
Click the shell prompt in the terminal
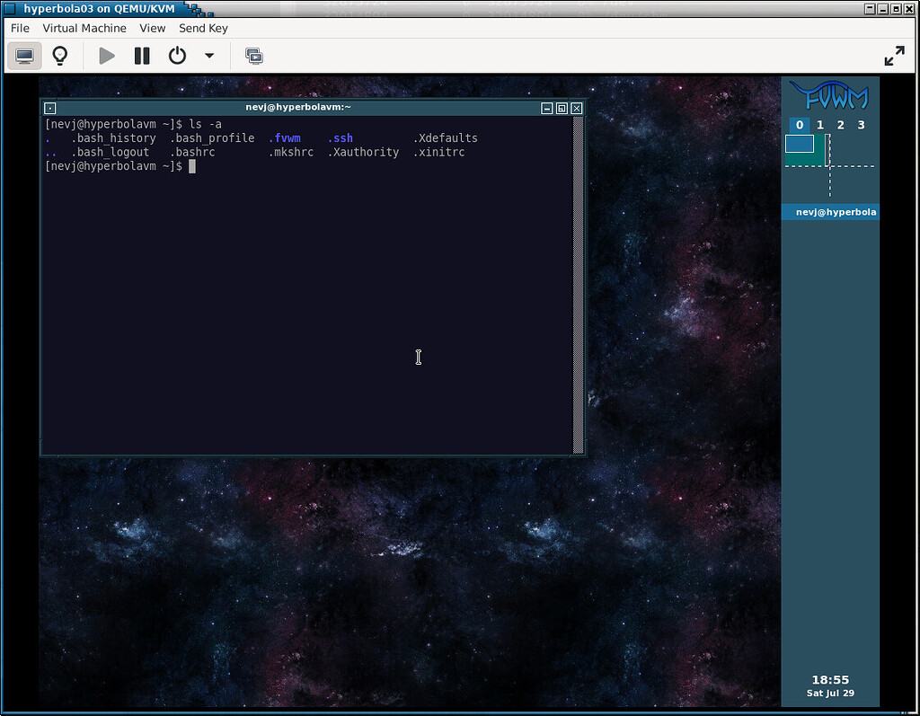click(x=191, y=165)
